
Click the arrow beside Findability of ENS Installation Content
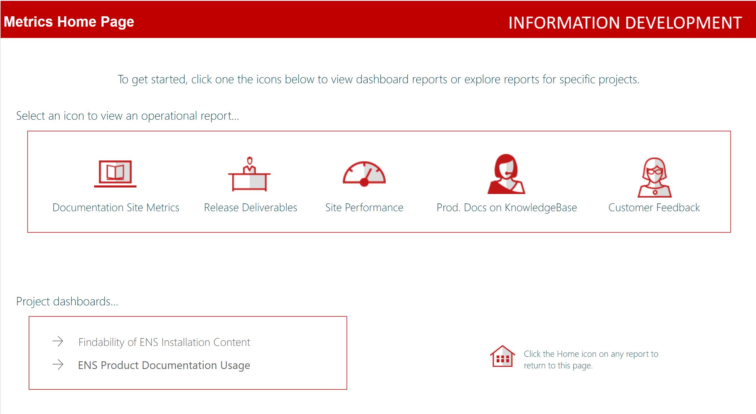[58, 341]
